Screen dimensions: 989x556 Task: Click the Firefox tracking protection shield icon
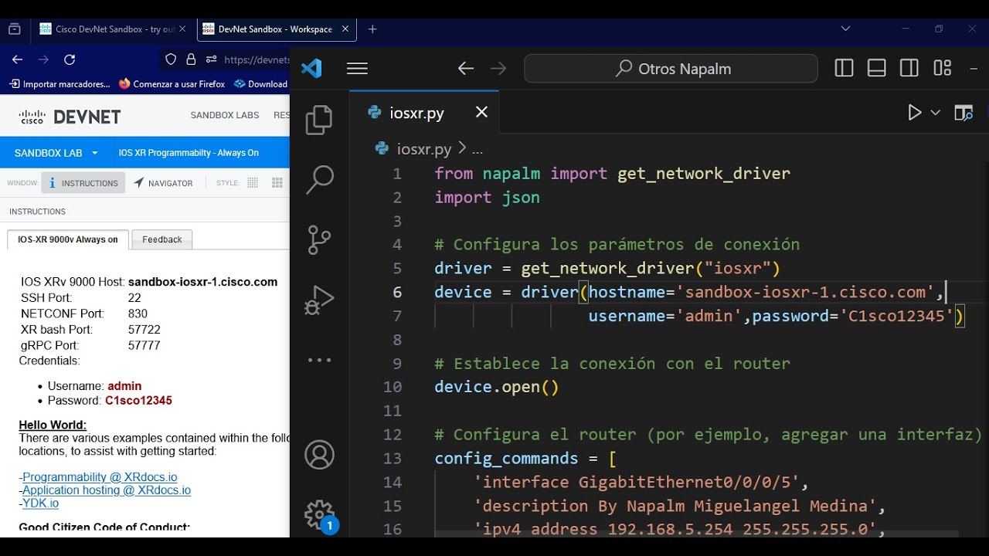point(172,59)
